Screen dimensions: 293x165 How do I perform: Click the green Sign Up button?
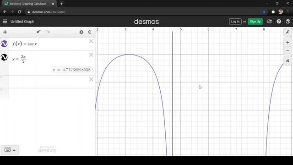click(x=255, y=22)
